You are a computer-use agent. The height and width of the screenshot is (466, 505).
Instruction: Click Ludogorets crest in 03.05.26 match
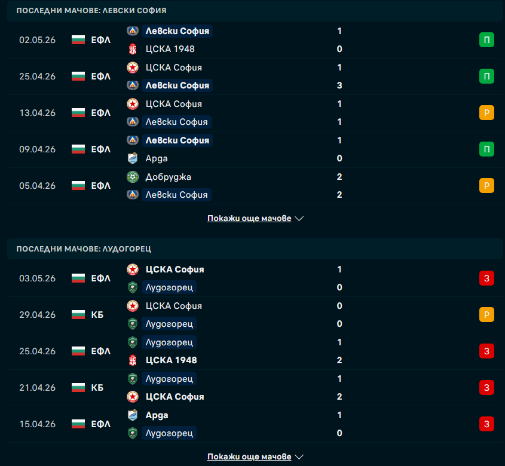132,287
